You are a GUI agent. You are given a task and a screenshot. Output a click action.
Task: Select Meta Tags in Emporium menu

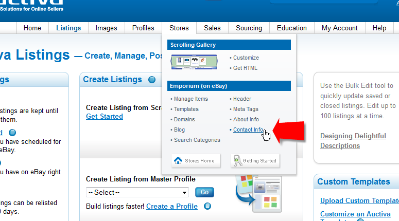pos(246,109)
